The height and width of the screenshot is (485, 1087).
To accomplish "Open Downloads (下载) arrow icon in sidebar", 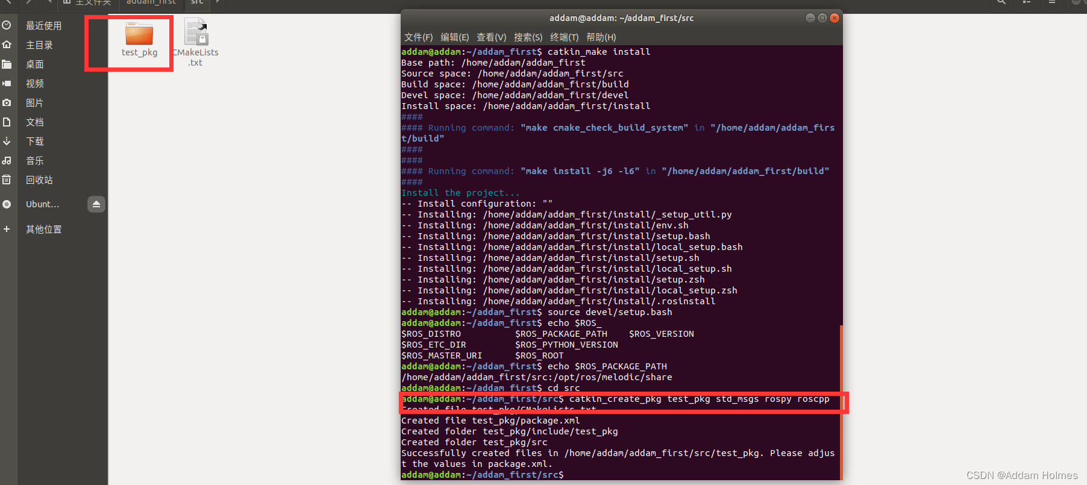I will pos(7,141).
